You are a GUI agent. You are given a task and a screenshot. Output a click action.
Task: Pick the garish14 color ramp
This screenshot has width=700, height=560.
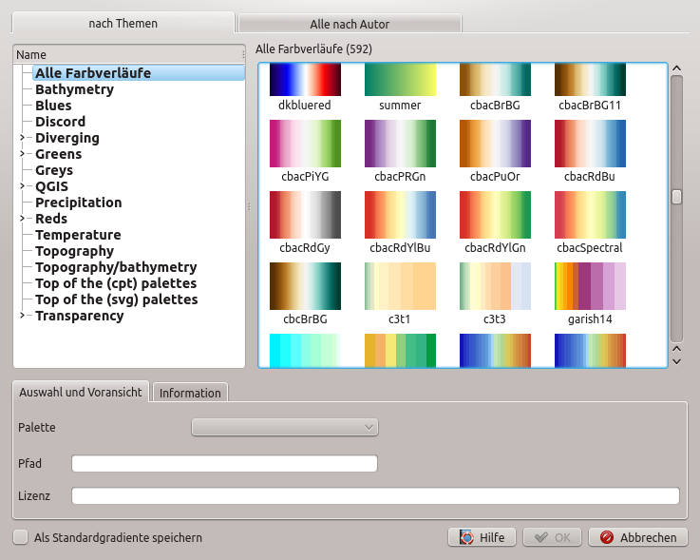coord(590,286)
